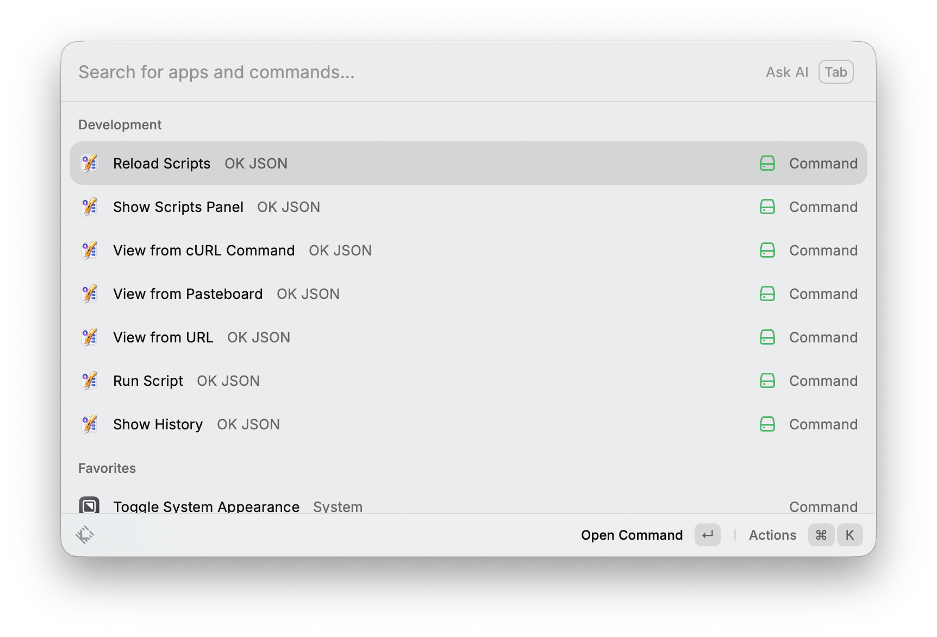Click the green command icon in View from URL row
This screenshot has width=937, height=637.
coord(767,337)
